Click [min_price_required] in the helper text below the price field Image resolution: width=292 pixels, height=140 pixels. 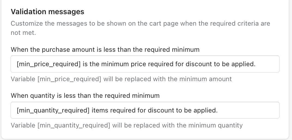tap(69, 79)
